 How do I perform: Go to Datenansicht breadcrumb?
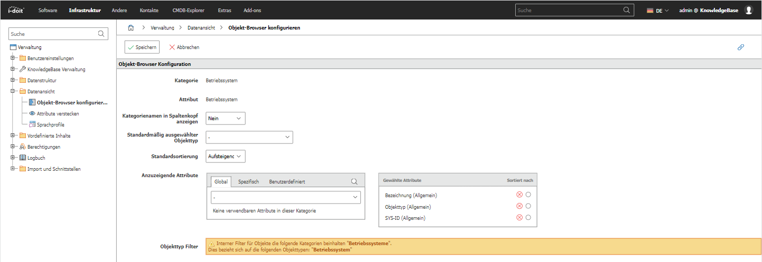click(201, 27)
